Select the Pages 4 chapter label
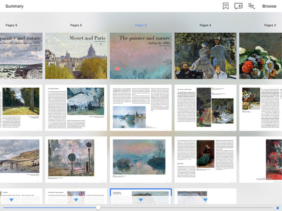The height and width of the screenshot is (211, 282). coord(205,25)
